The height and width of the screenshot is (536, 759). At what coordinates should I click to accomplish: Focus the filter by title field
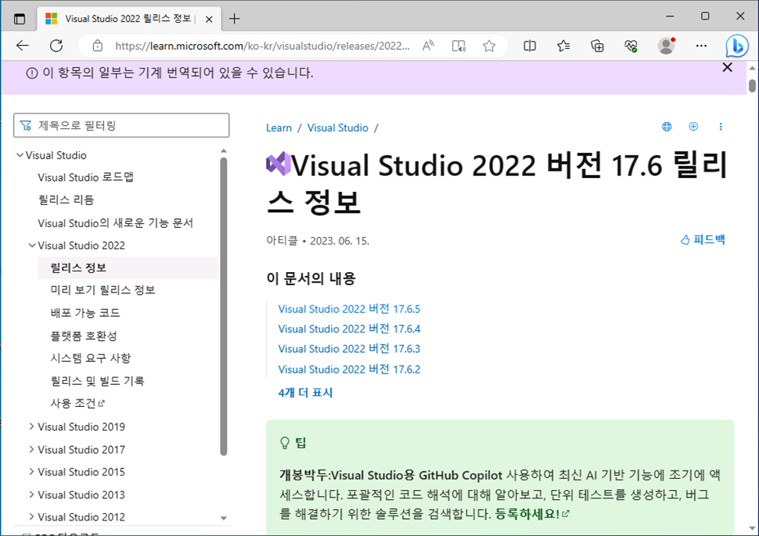pyautogui.click(x=122, y=125)
